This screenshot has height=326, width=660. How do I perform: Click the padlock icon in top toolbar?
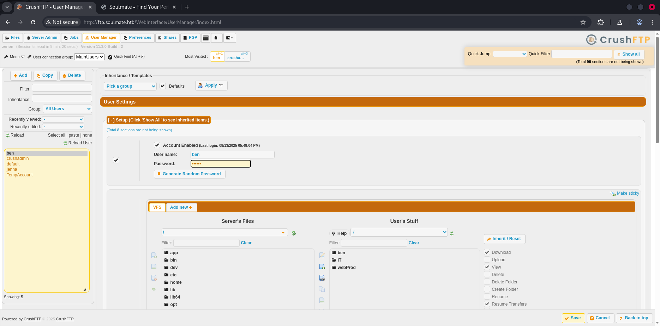[x=216, y=38]
